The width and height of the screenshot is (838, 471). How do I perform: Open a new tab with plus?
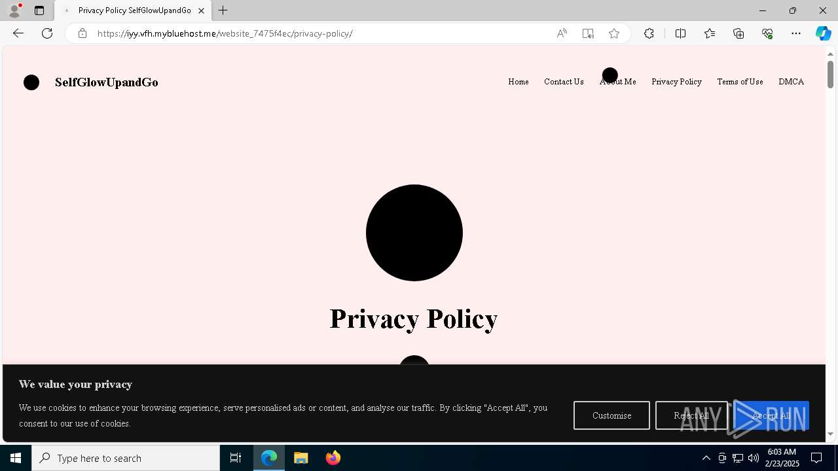point(223,10)
